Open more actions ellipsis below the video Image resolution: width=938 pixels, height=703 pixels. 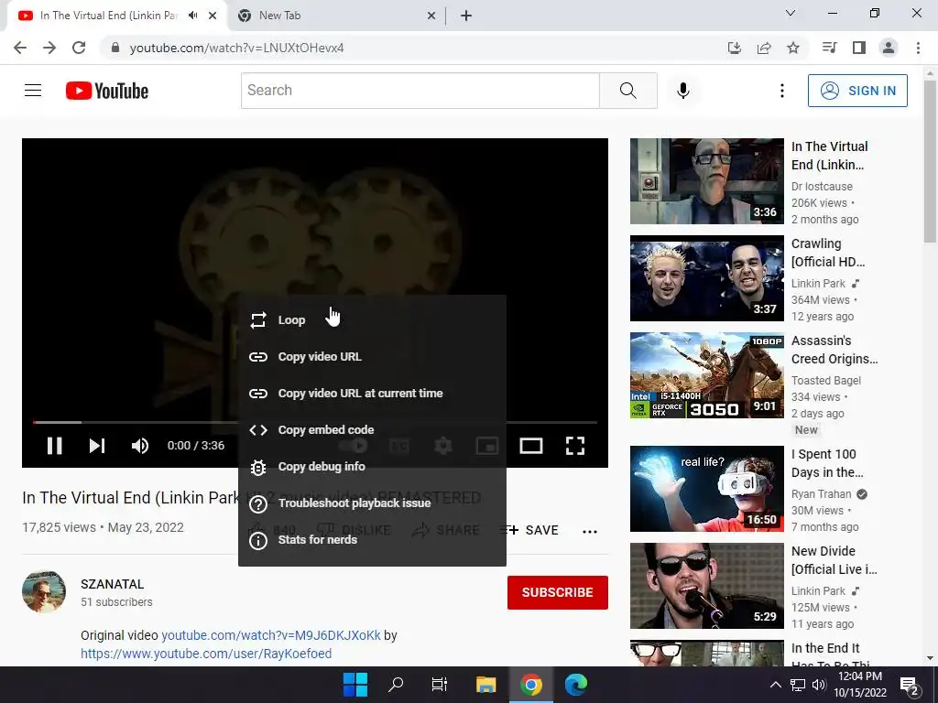[x=590, y=531]
